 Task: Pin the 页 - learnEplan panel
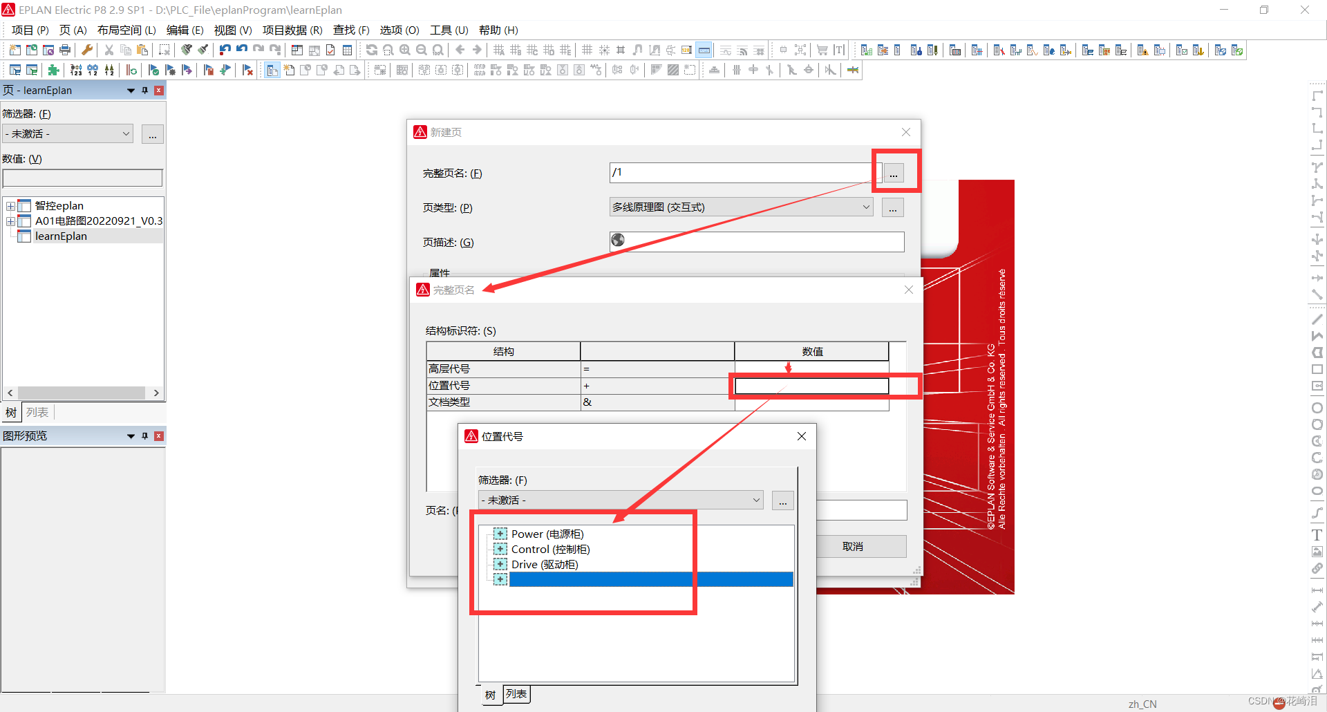[145, 91]
